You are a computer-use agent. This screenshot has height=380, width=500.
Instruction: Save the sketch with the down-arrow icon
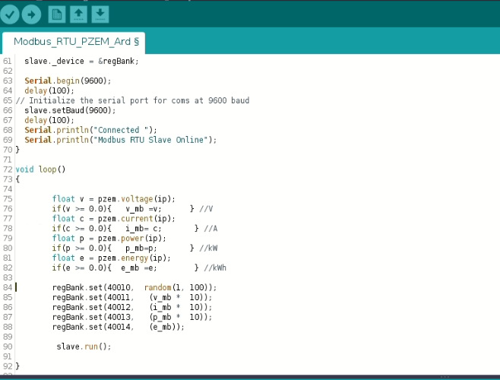100,14
